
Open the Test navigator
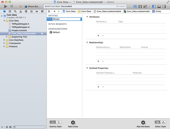point(26,11)
